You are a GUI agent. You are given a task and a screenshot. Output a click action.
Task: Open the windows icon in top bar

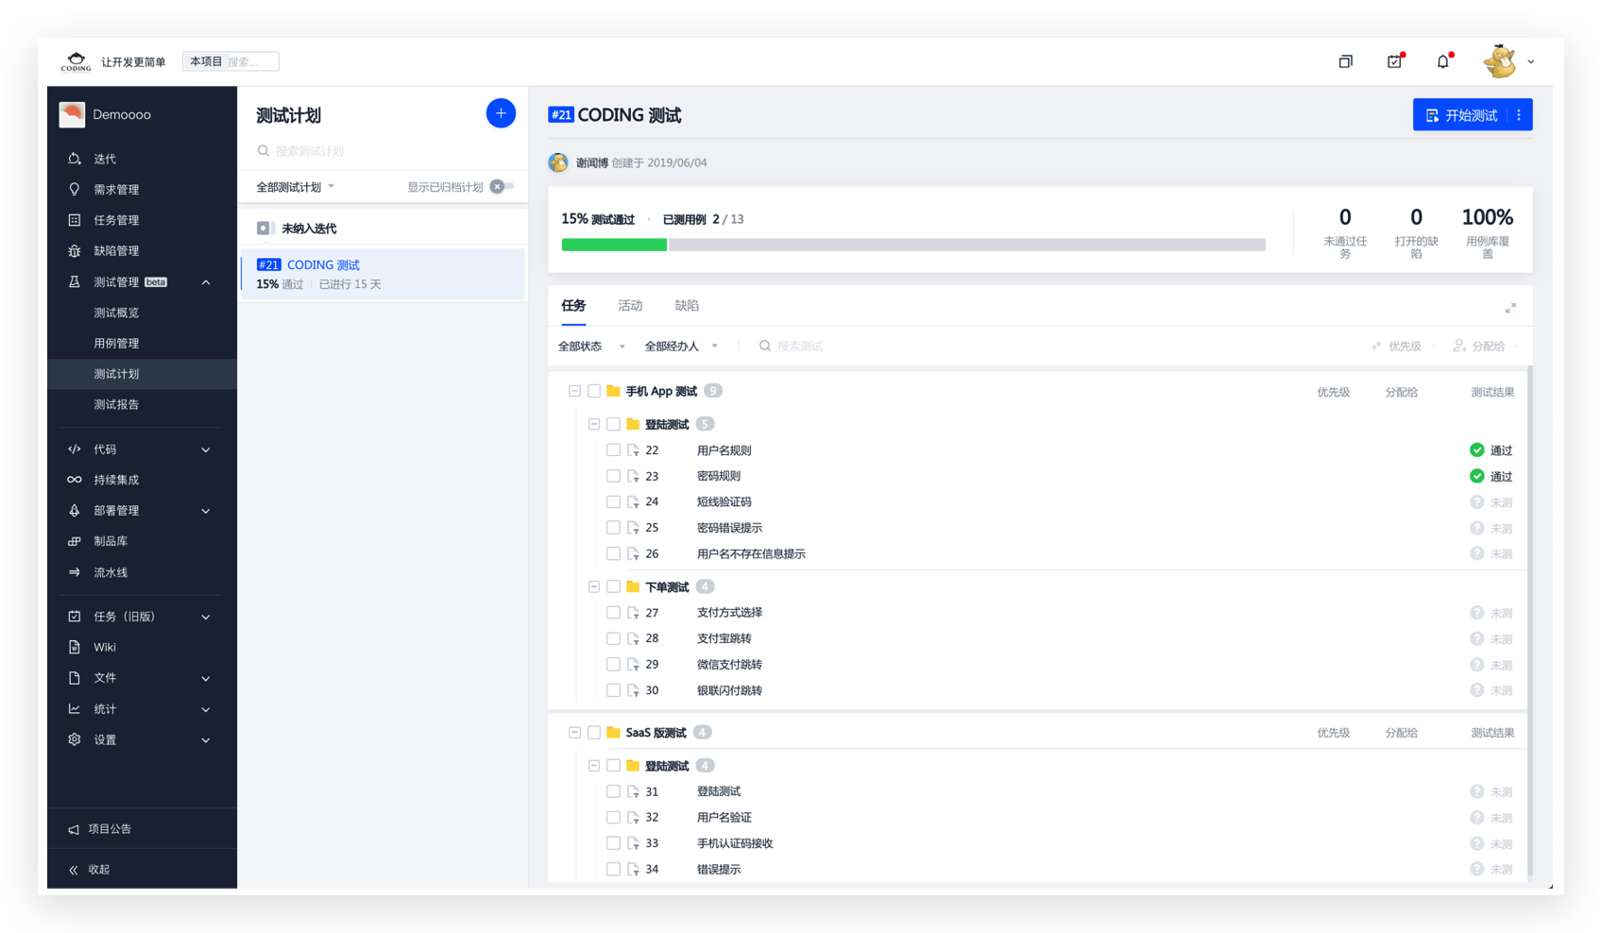click(1345, 61)
